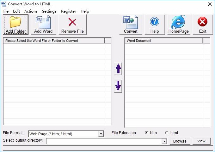Screen dimensions: 215x152
Task: Click the Browse button
Action: point(180,141)
